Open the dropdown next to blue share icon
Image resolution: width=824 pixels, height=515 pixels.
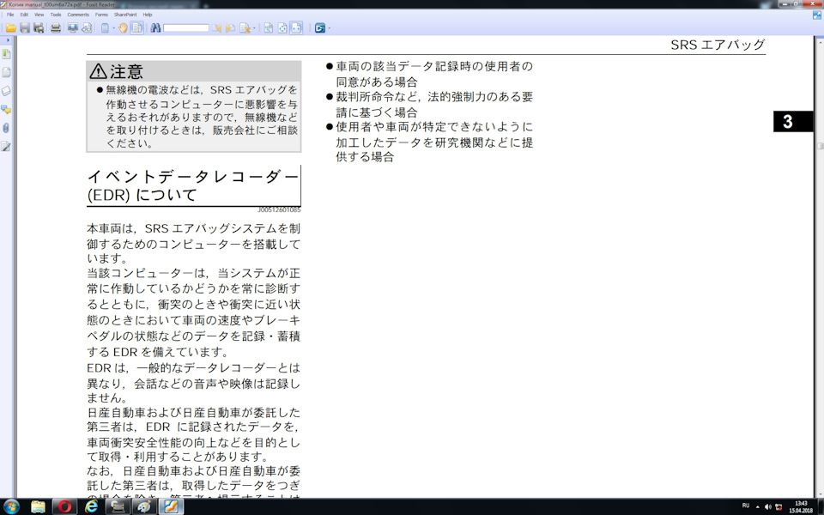tap(329, 28)
